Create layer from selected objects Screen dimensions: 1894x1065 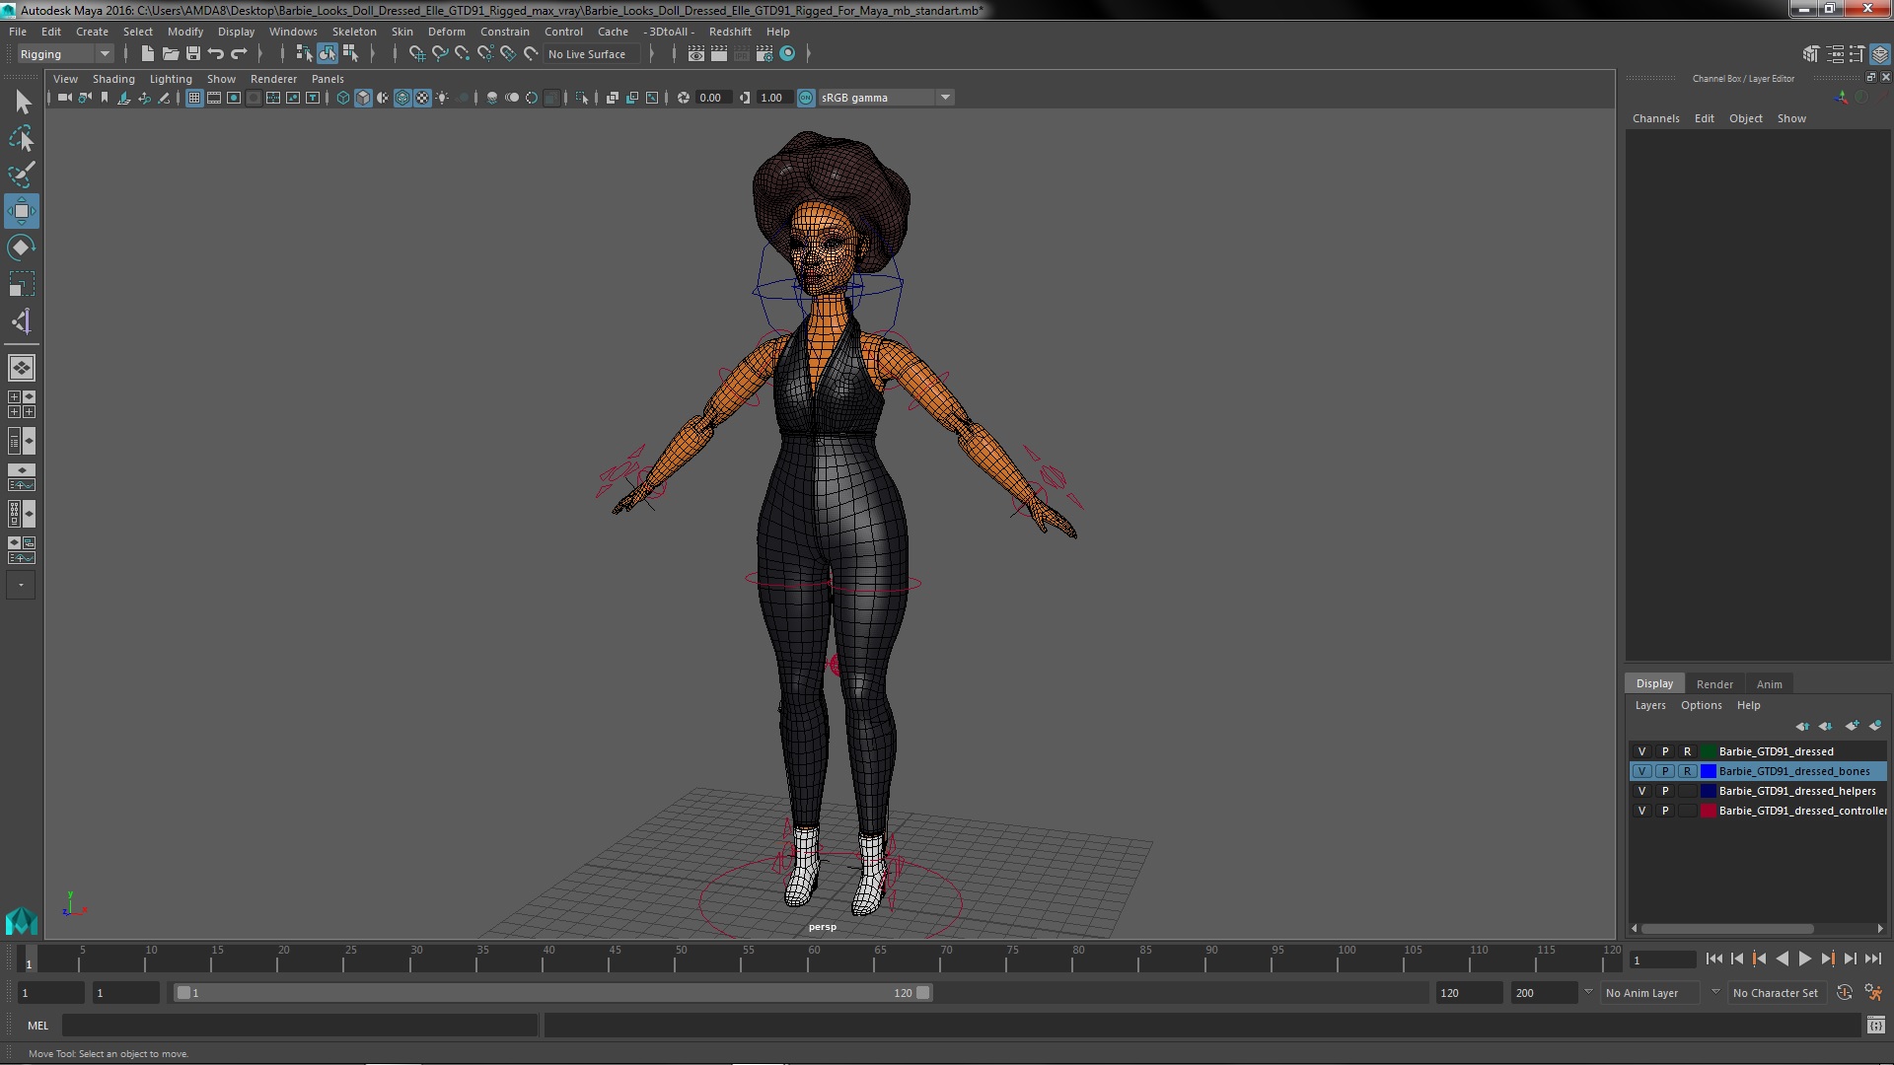1875,726
